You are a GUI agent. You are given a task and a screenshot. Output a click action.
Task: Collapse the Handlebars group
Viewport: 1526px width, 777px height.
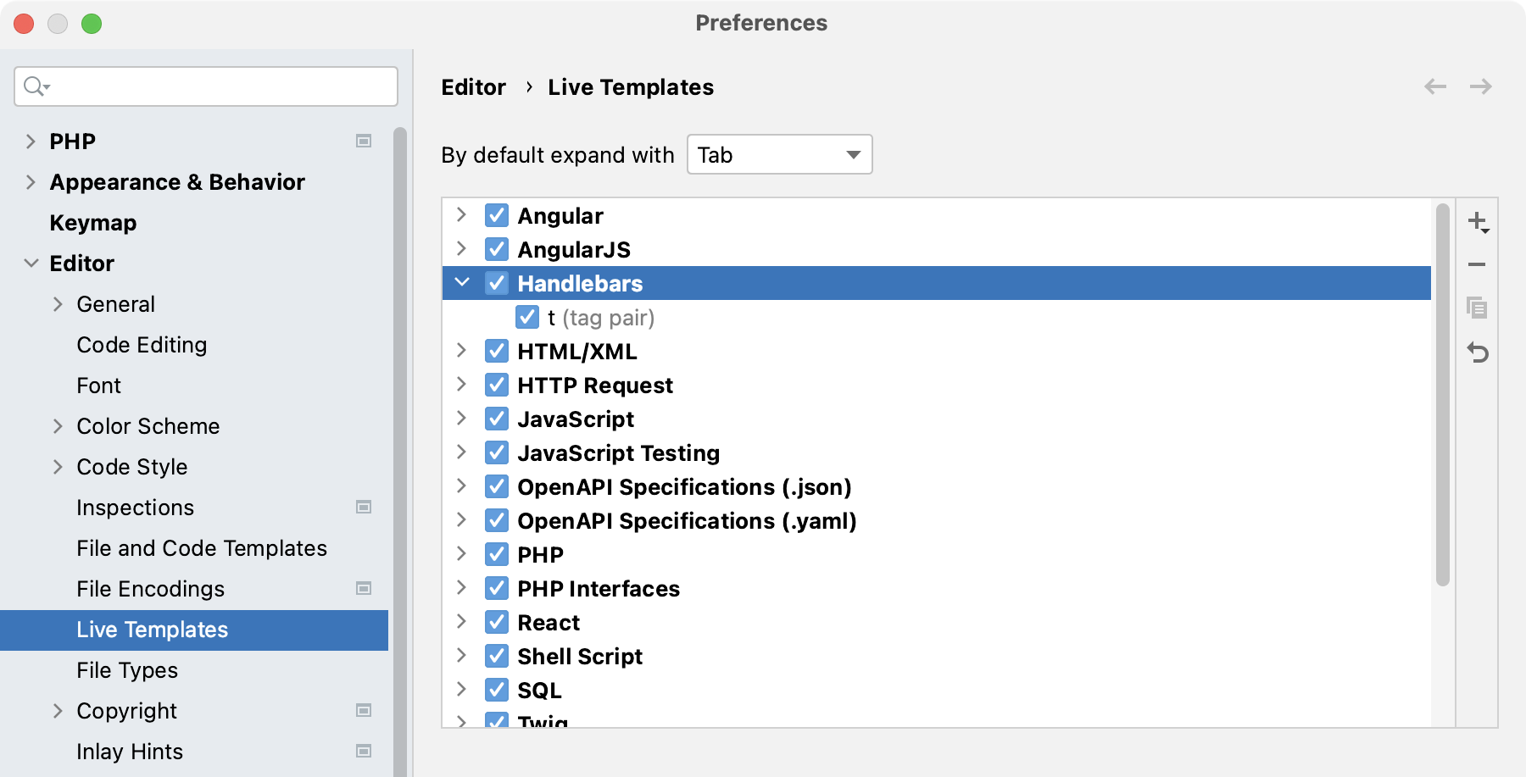[x=461, y=283]
